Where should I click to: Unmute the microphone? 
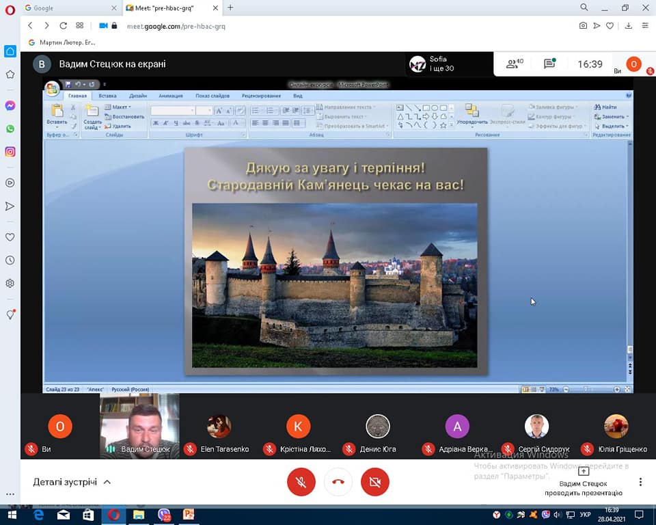tap(301, 482)
